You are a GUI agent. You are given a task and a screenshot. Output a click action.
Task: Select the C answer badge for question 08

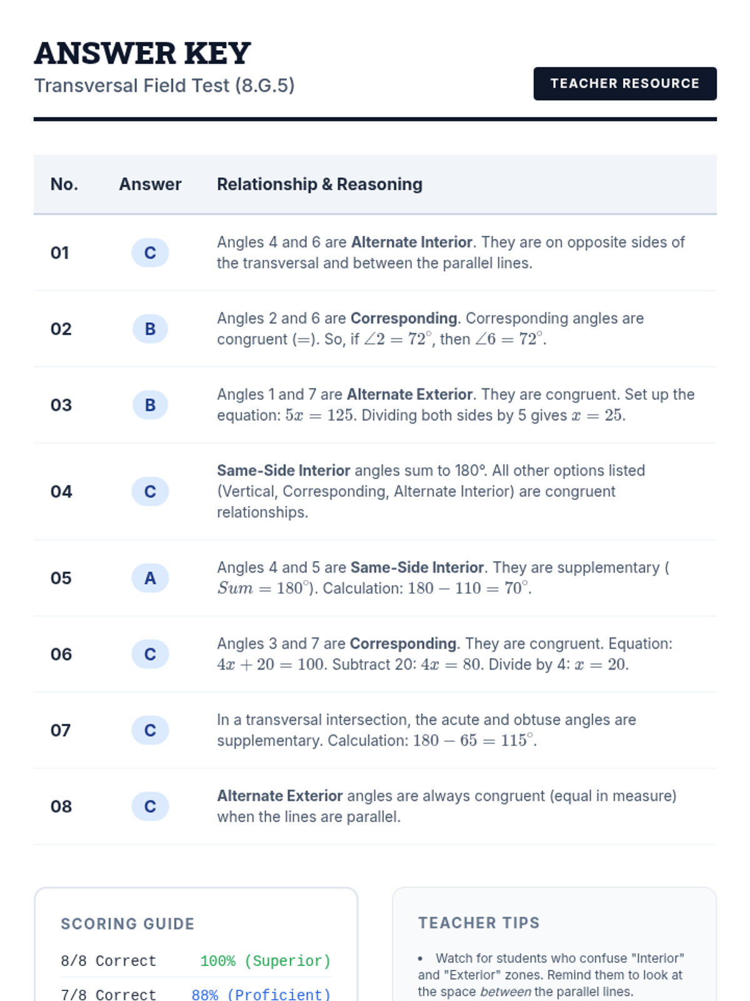[x=150, y=806]
